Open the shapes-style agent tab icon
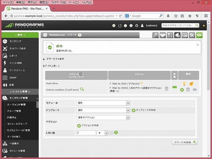 point(170,35)
